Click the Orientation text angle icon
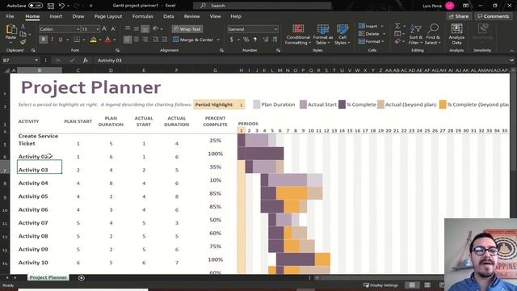This screenshot has width=517, height=291. (x=156, y=29)
